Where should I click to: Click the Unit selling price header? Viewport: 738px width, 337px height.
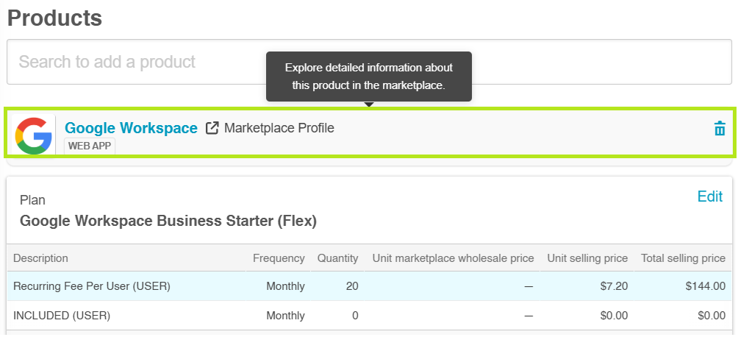[x=587, y=258]
